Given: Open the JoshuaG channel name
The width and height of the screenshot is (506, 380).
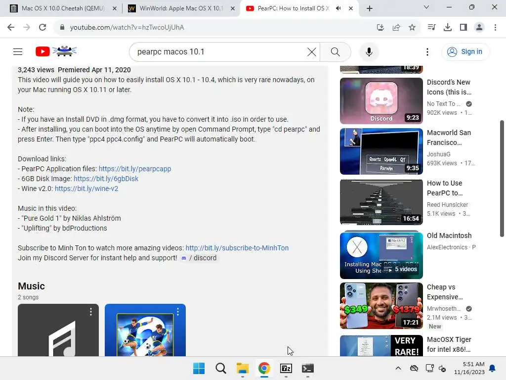Looking at the screenshot, I should click(x=439, y=154).
